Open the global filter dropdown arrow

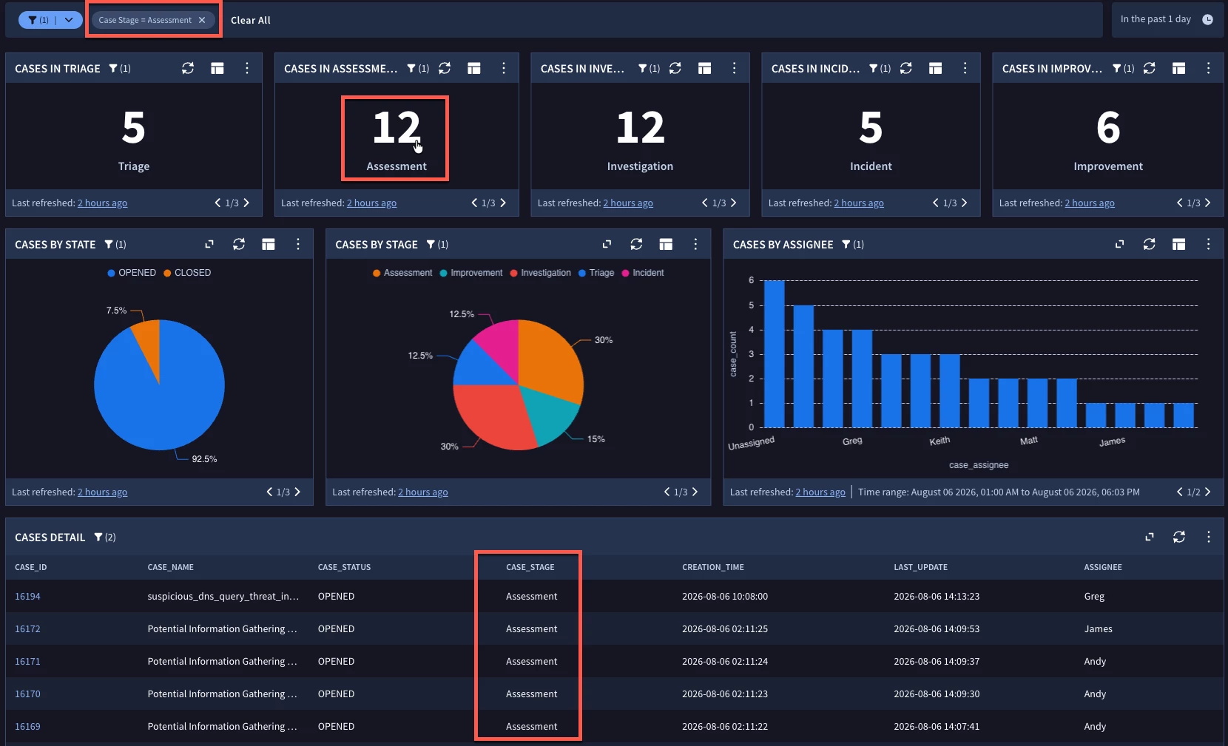pyautogui.click(x=69, y=20)
